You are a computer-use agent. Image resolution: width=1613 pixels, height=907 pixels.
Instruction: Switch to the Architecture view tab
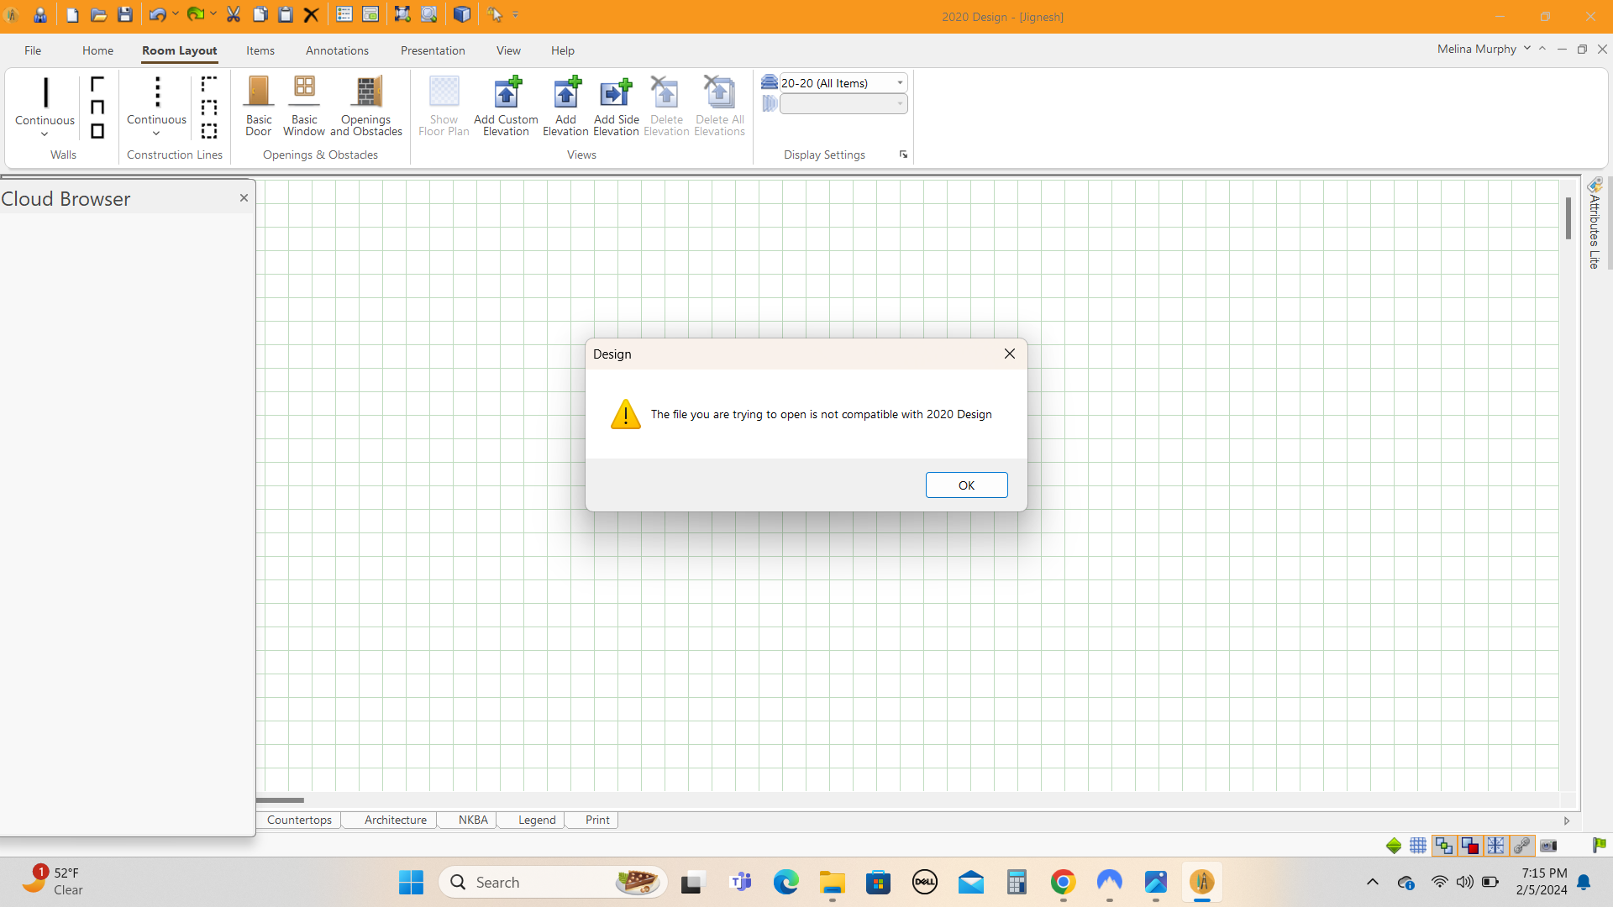click(x=395, y=820)
